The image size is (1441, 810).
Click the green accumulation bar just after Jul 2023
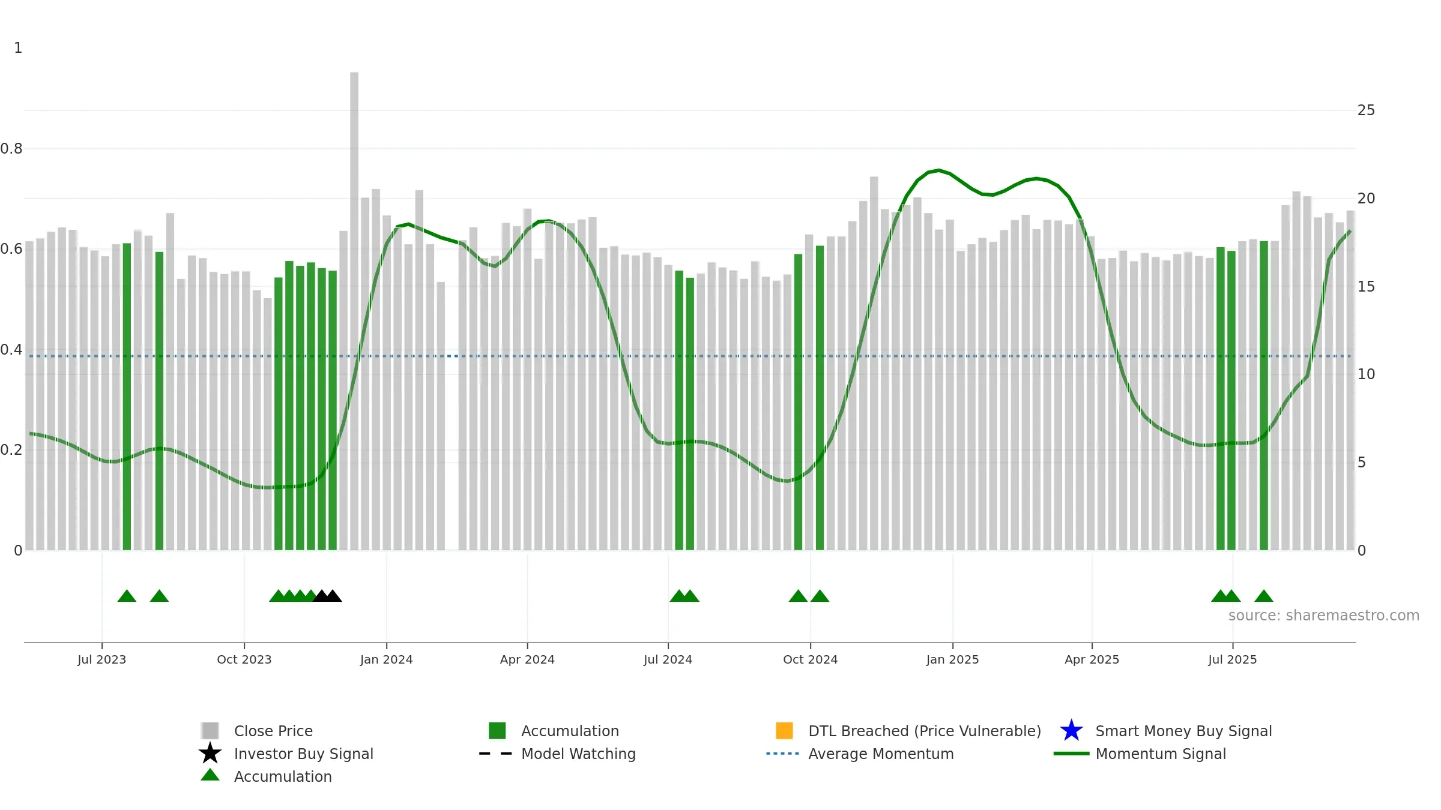point(127,397)
